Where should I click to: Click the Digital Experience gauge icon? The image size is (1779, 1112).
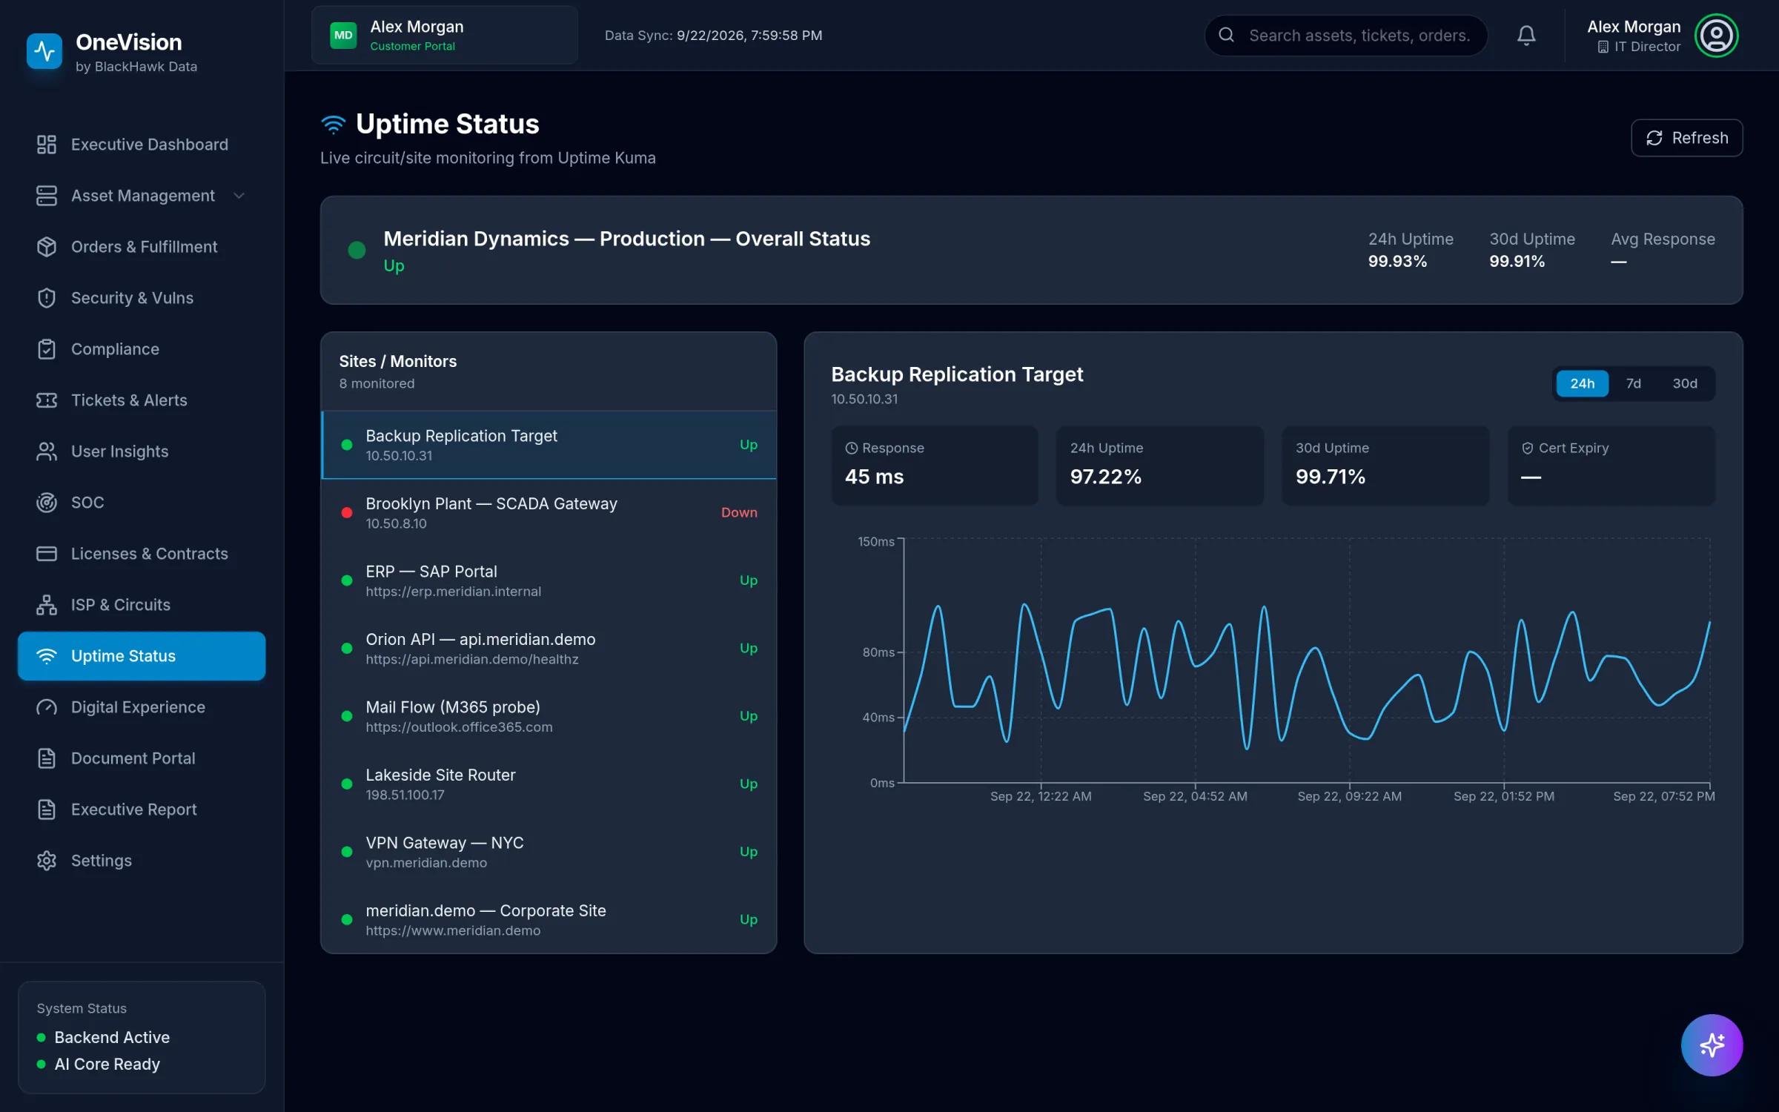(47, 707)
